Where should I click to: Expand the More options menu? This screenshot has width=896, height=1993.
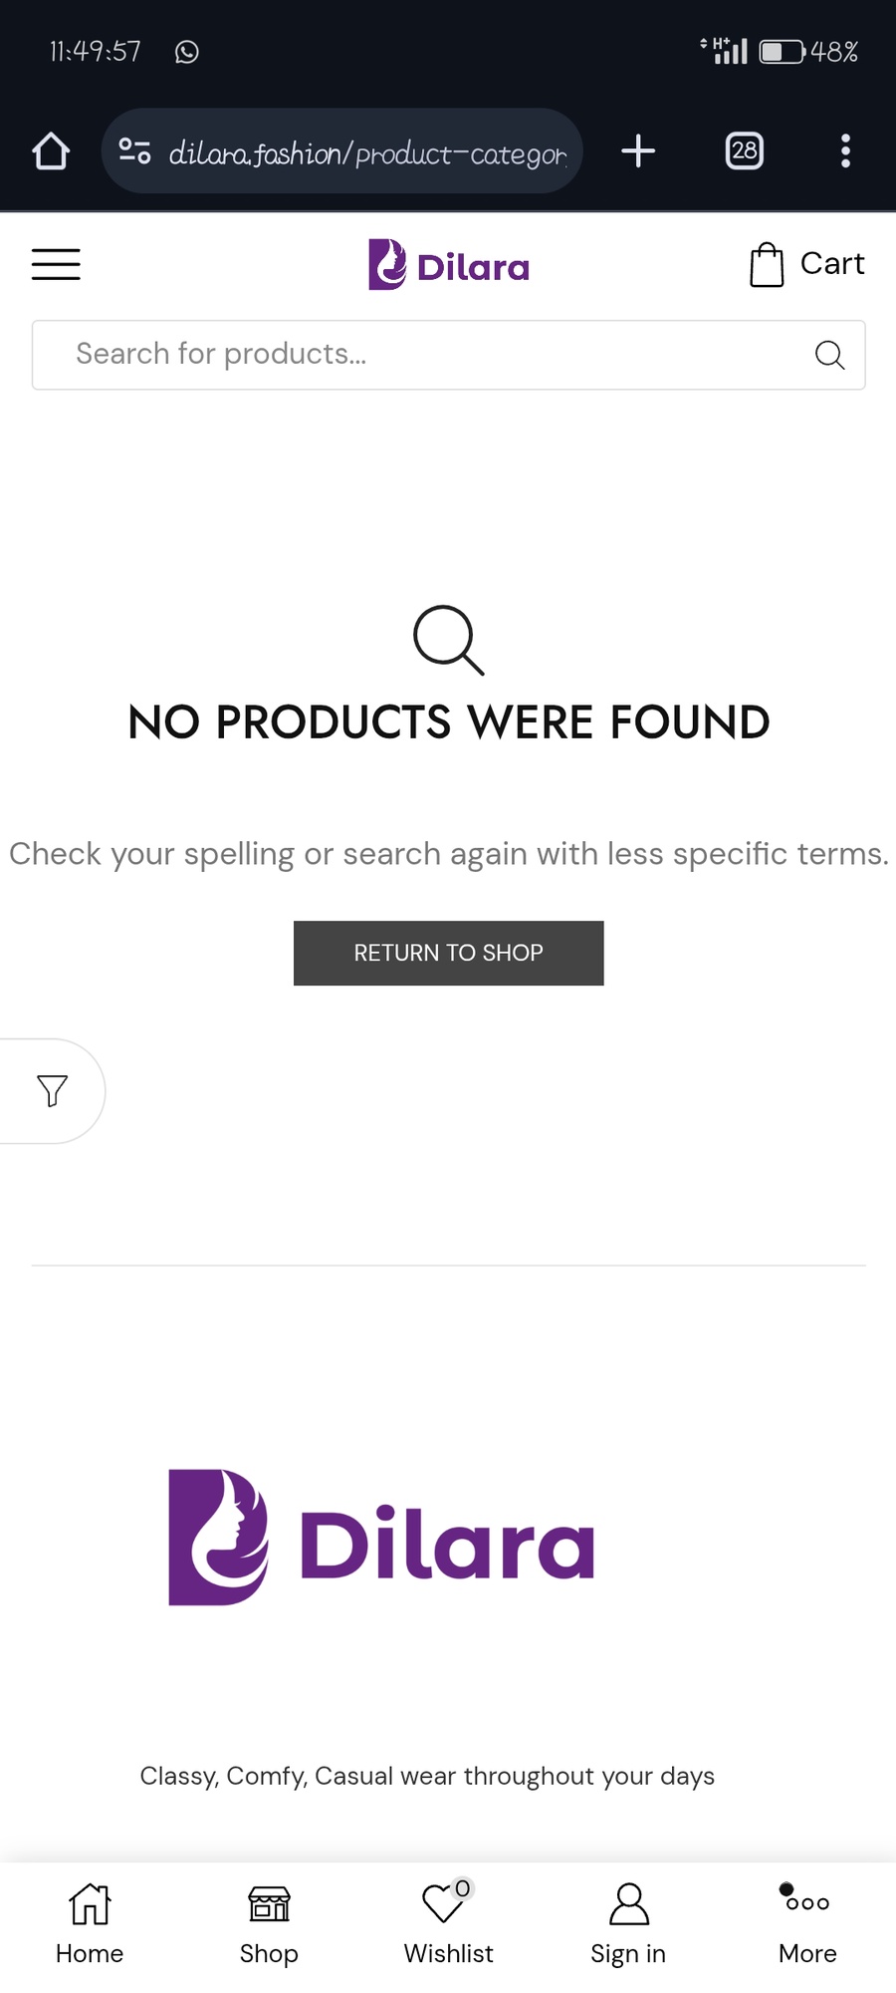(x=807, y=1925)
